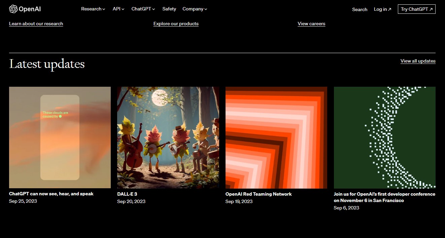Expand the Research dropdown menu
The width and height of the screenshot is (445, 238).
pyautogui.click(x=93, y=9)
